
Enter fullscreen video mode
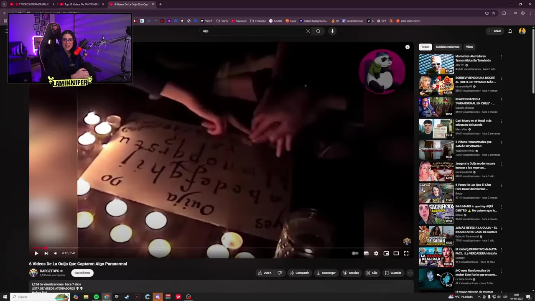pos(406,253)
